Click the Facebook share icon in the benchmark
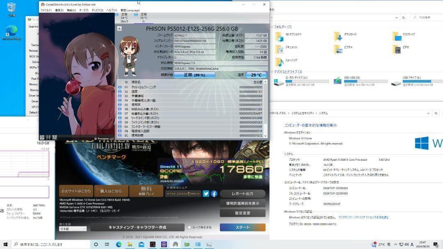 [215, 193]
